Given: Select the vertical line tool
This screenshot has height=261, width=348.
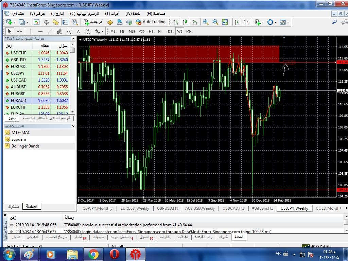Looking at the screenshot, I should (31, 31).
